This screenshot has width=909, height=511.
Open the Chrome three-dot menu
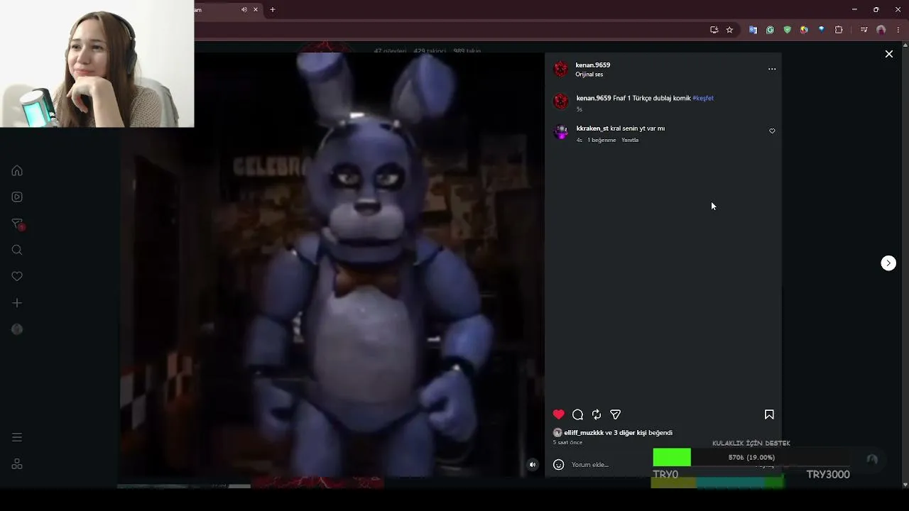click(898, 30)
